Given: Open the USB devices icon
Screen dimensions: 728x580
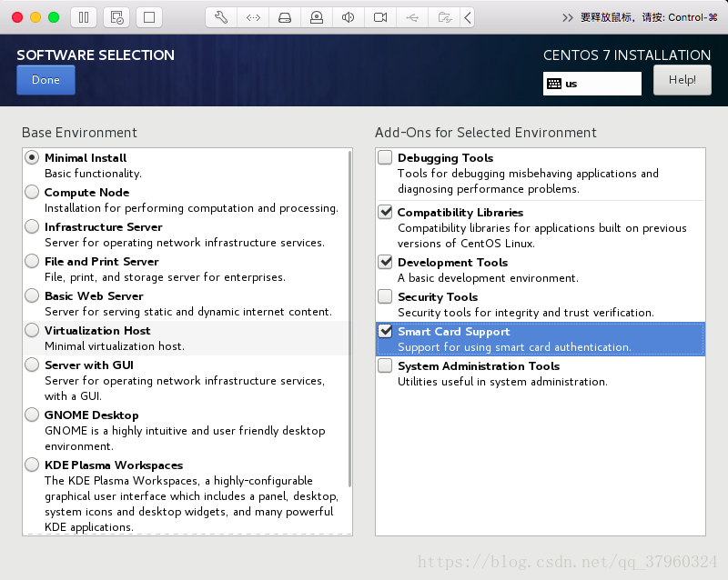Looking at the screenshot, I should pos(412,17).
